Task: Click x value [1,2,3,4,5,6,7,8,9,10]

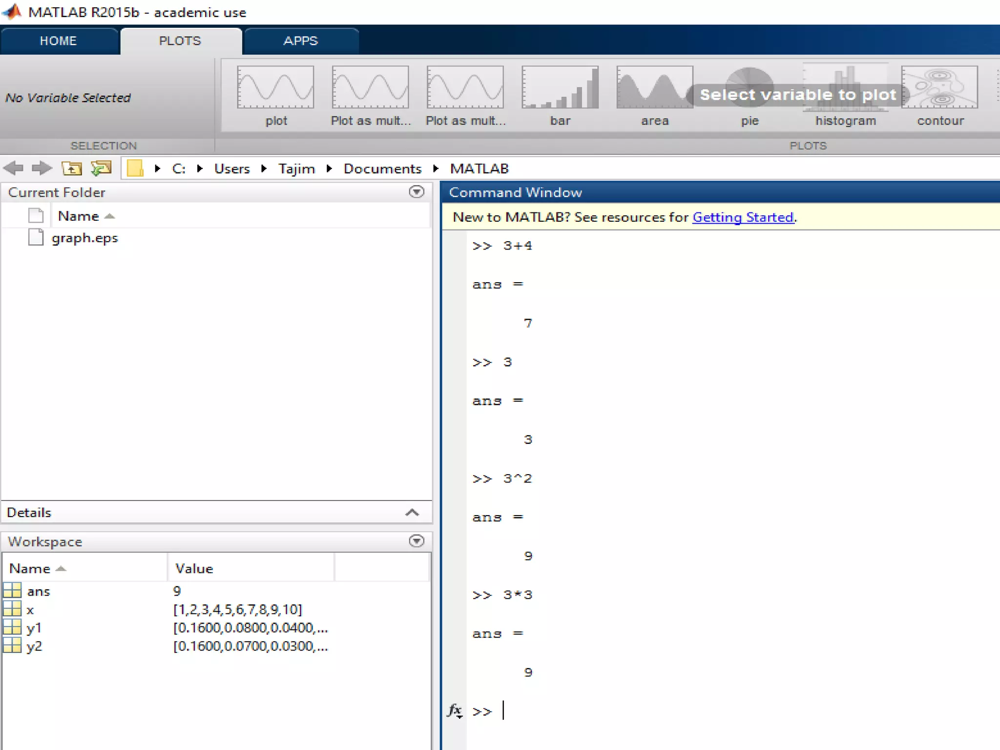Action: (x=238, y=609)
